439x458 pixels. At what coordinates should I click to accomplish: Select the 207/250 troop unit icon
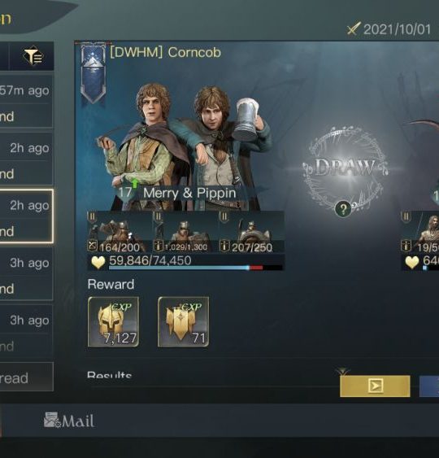coord(251,232)
